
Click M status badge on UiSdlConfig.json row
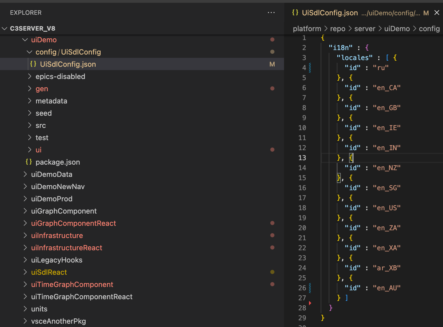pyautogui.click(x=272, y=64)
